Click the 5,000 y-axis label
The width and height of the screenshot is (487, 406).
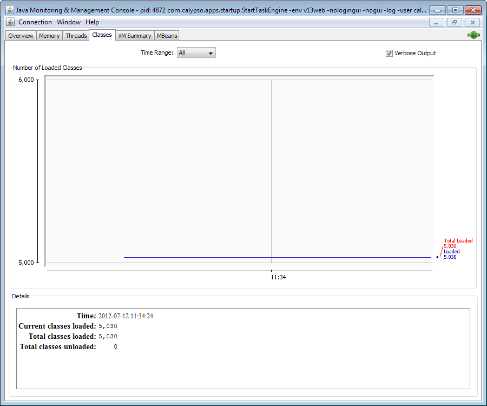pos(26,263)
